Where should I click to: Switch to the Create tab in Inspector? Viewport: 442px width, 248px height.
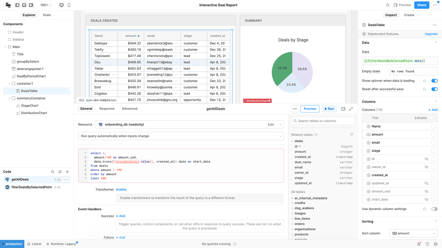point(408,15)
